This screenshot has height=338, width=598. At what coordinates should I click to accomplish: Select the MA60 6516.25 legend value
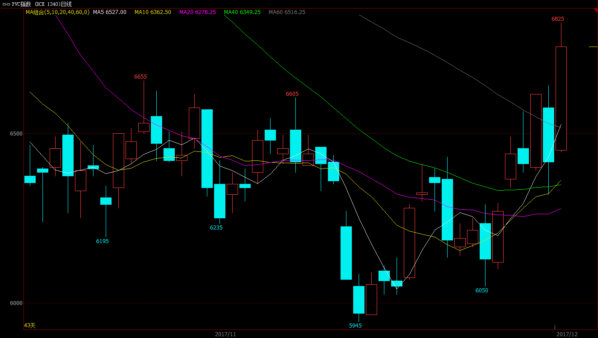287,12
